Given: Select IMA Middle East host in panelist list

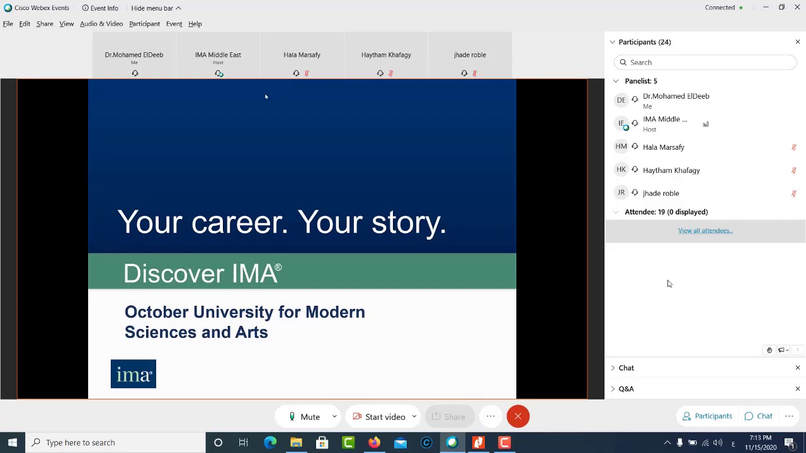Looking at the screenshot, I should 705,124.
